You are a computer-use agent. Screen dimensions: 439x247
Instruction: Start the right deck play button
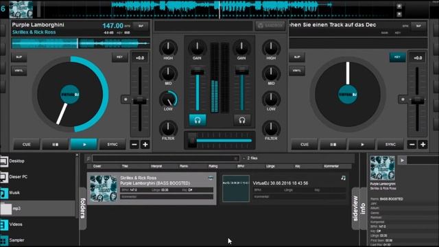[x=362, y=145]
